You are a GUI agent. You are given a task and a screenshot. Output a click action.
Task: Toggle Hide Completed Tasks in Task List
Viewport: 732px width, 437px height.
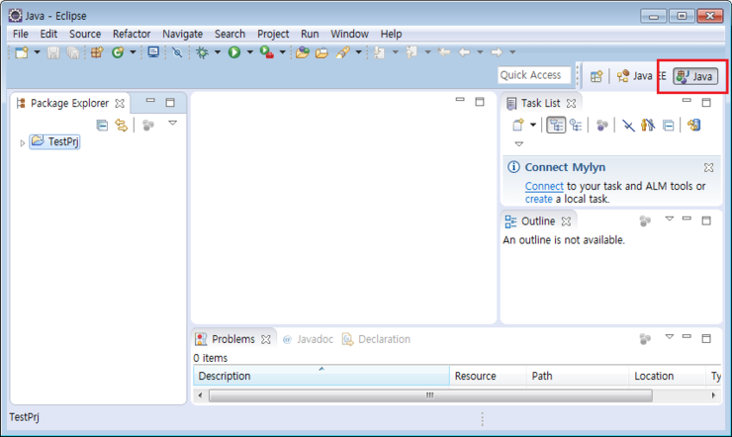coord(628,125)
